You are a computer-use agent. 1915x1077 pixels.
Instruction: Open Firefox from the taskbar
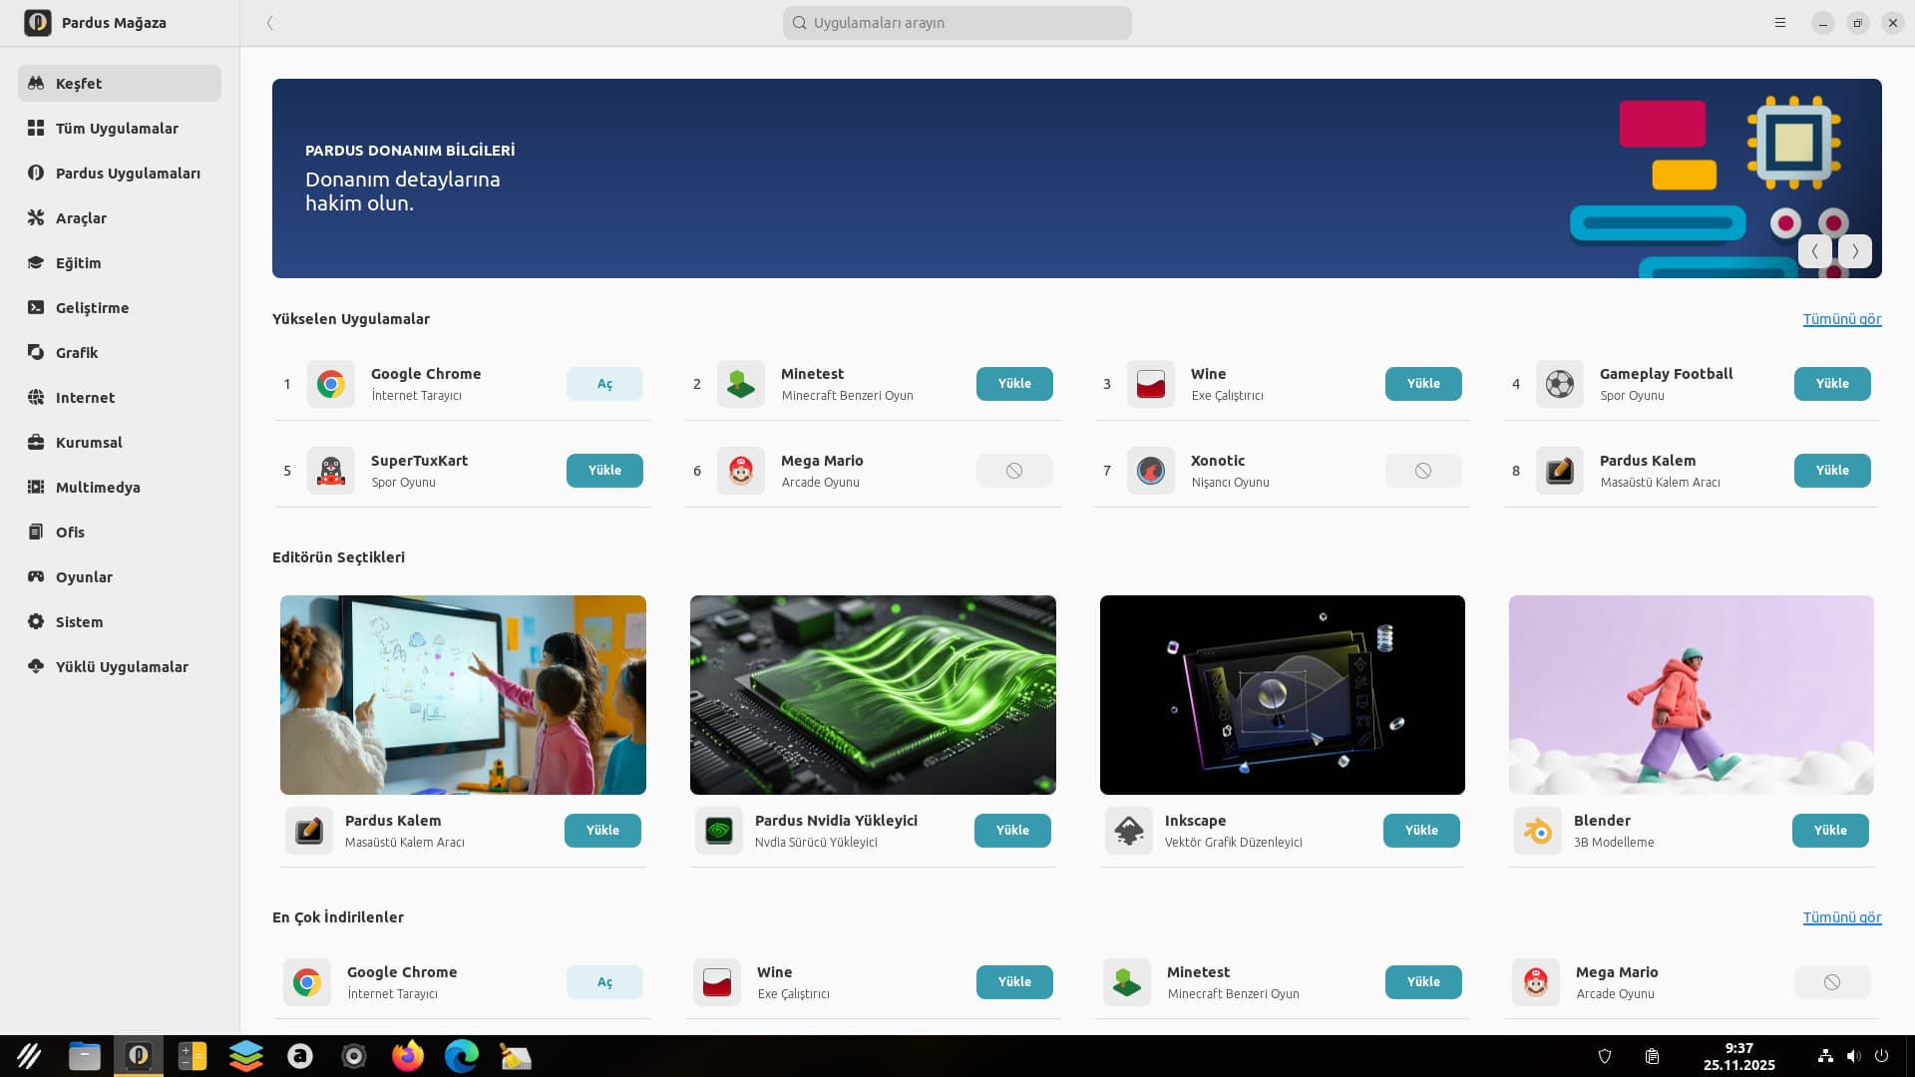pyautogui.click(x=407, y=1055)
